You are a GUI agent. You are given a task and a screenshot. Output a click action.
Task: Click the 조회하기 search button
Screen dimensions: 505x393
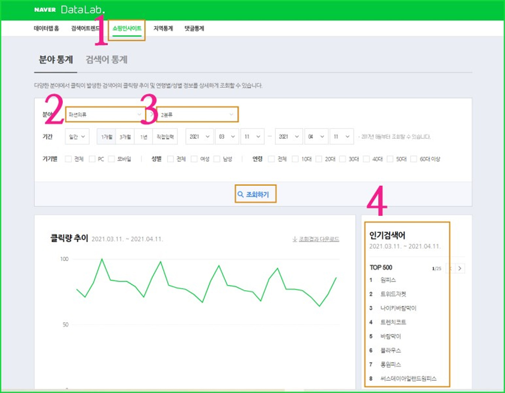(255, 194)
